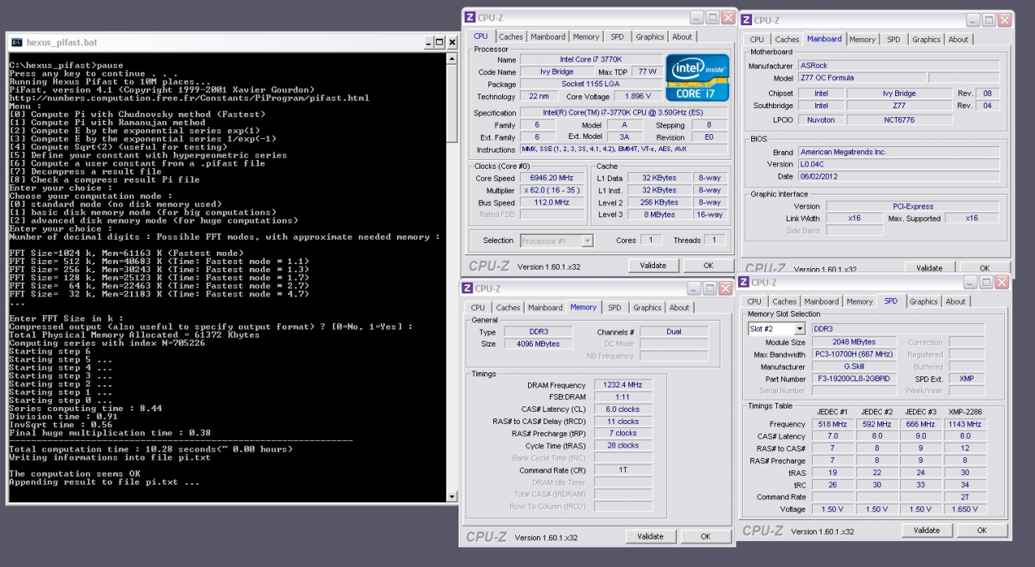The width and height of the screenshot is (1035, 567).
Task: Click the XMP voltage value 1.650 V
Action: (965, 509)
